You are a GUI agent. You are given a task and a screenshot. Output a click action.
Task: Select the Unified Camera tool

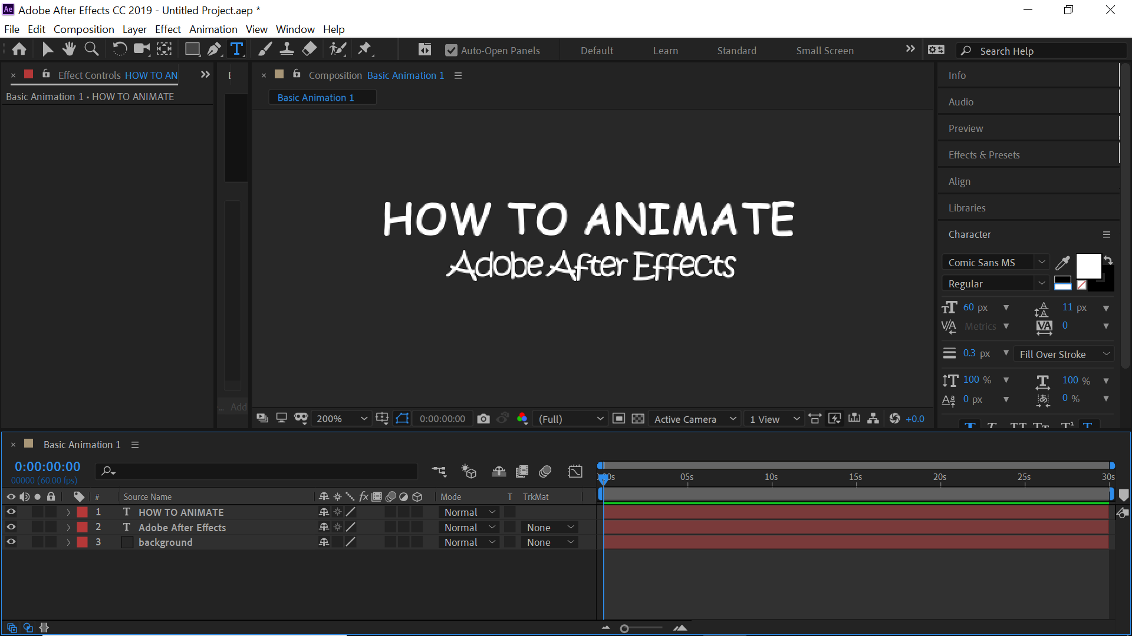click(141, 49)
